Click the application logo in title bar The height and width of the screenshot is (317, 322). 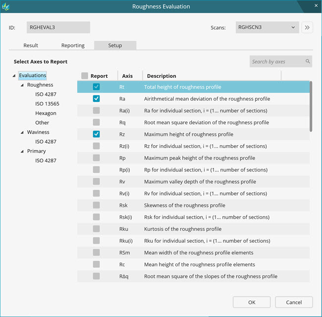(6, 6)
